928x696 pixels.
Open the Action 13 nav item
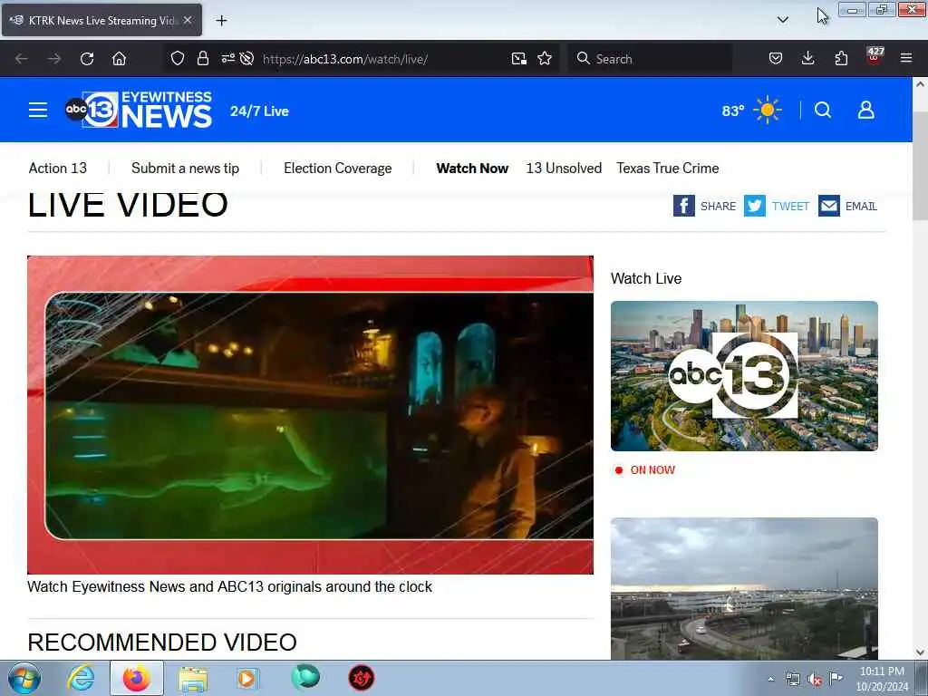point(58,168)
